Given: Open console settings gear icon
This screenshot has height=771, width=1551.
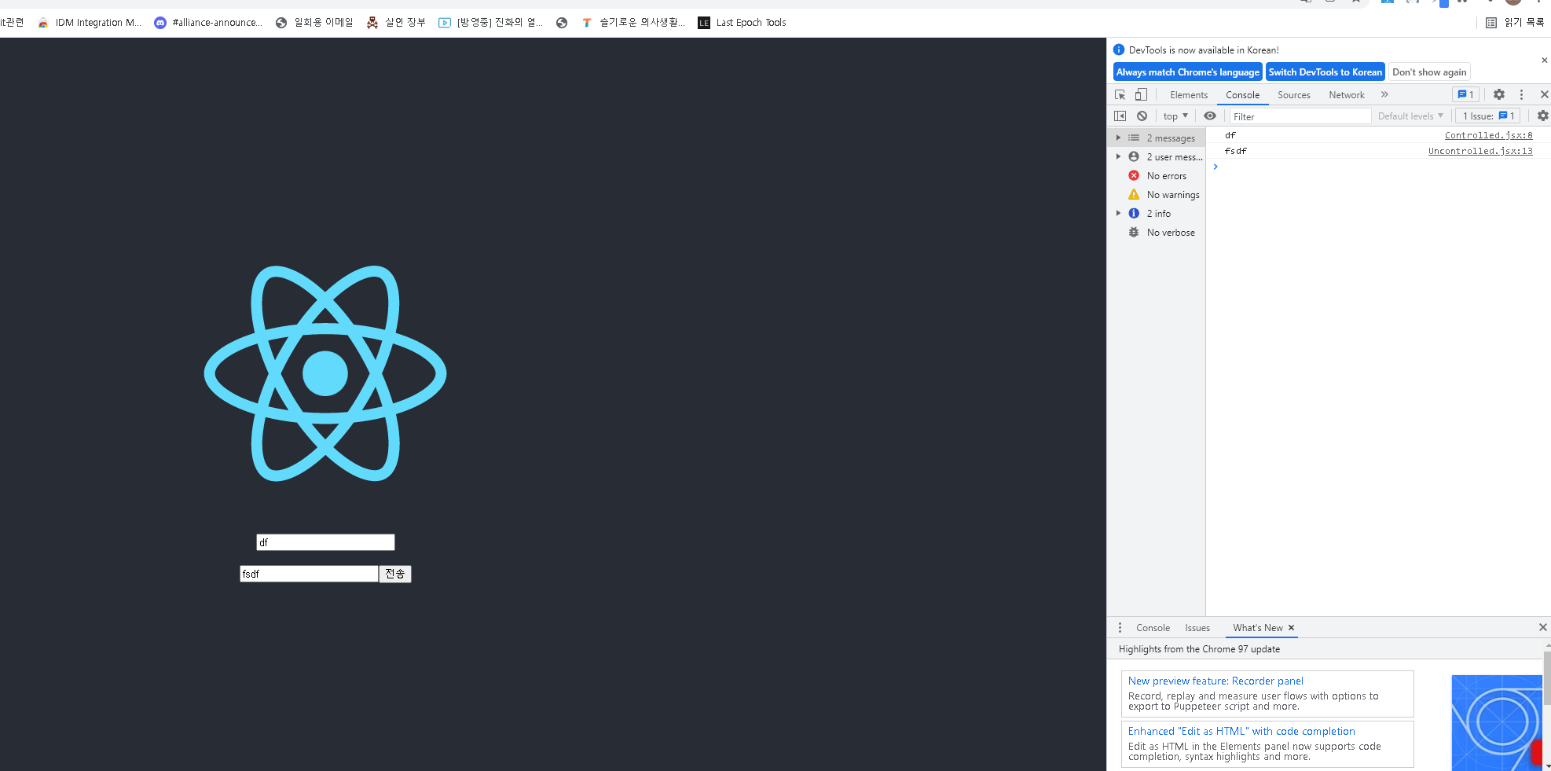Looking at the screenshot, I should 1542,116.
